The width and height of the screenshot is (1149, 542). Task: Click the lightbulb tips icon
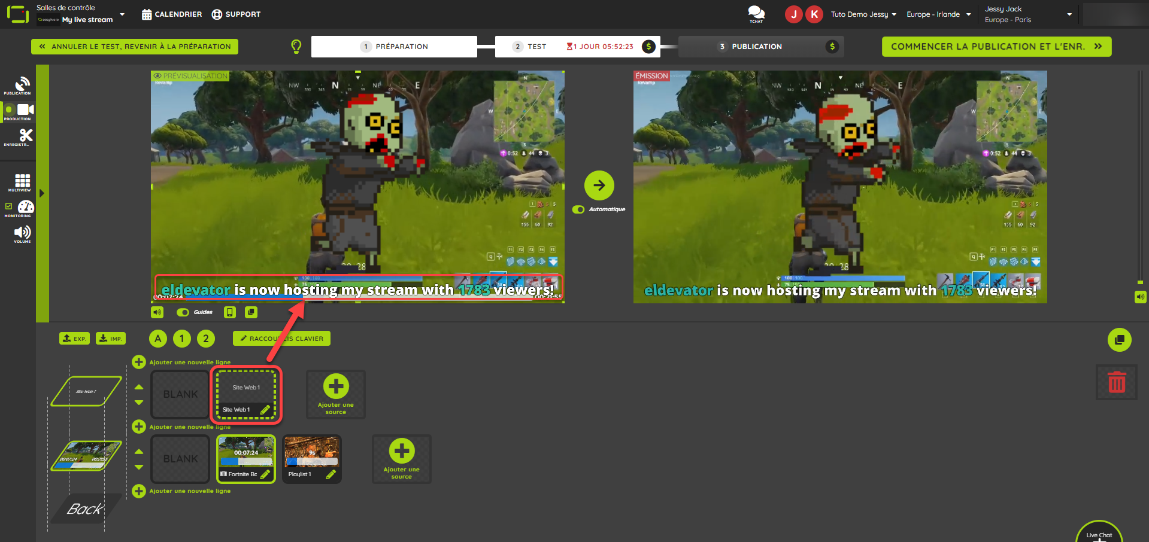(x=296, y=47)
